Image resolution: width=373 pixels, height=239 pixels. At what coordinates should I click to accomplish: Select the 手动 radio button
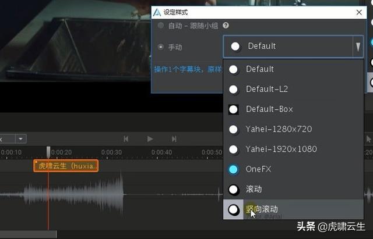pos(161,47)
